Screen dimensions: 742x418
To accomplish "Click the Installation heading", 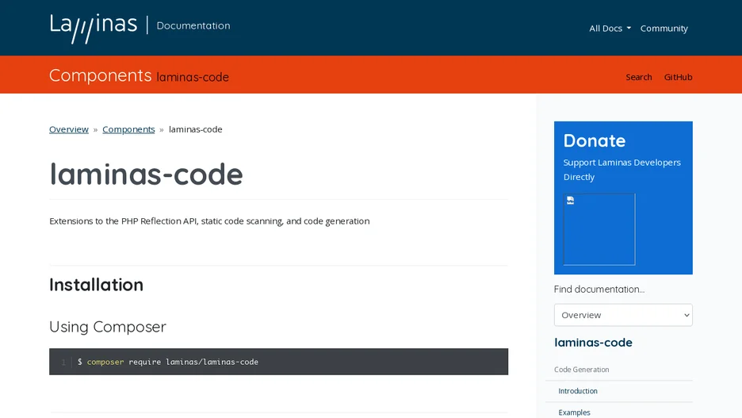I will click(x=96, y=285).
